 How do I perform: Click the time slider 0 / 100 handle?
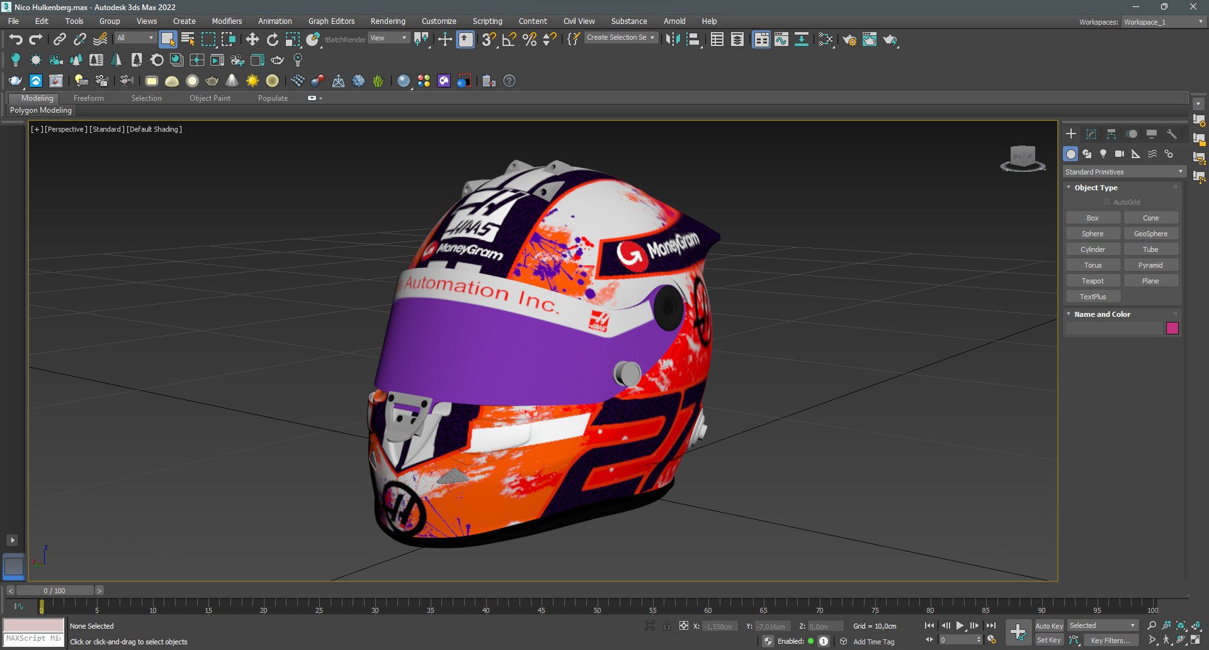point(55,591)
